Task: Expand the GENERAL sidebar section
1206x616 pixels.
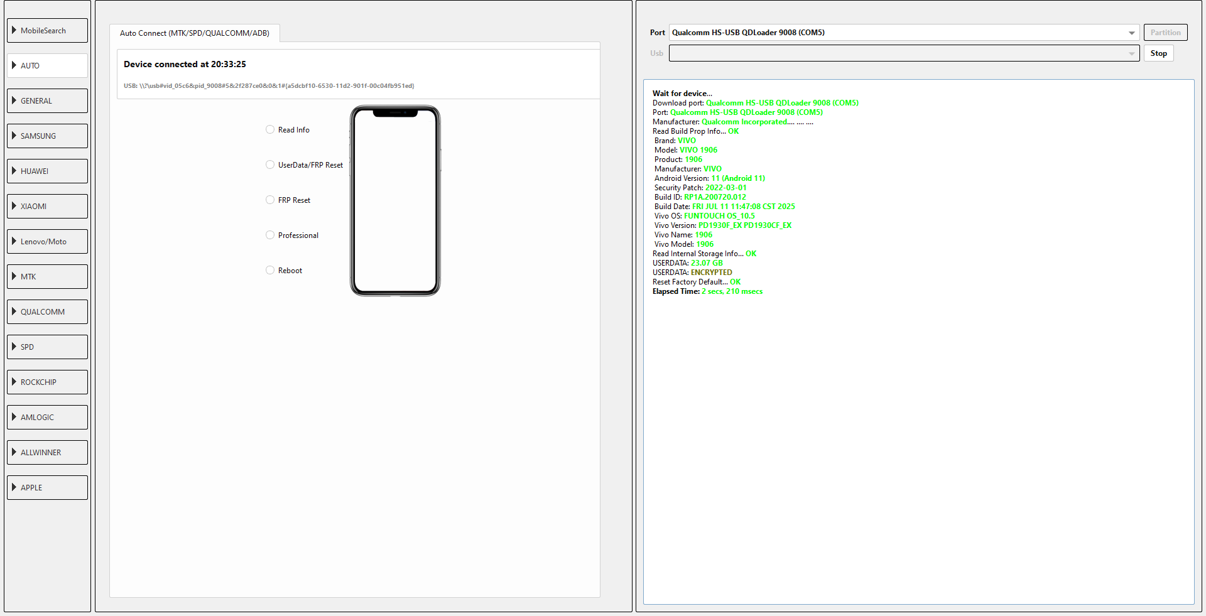Action: point(47,100)
